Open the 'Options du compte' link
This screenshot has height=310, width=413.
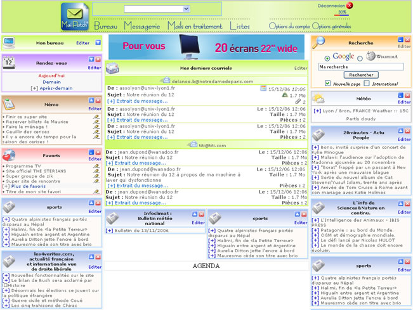[289, 27]
